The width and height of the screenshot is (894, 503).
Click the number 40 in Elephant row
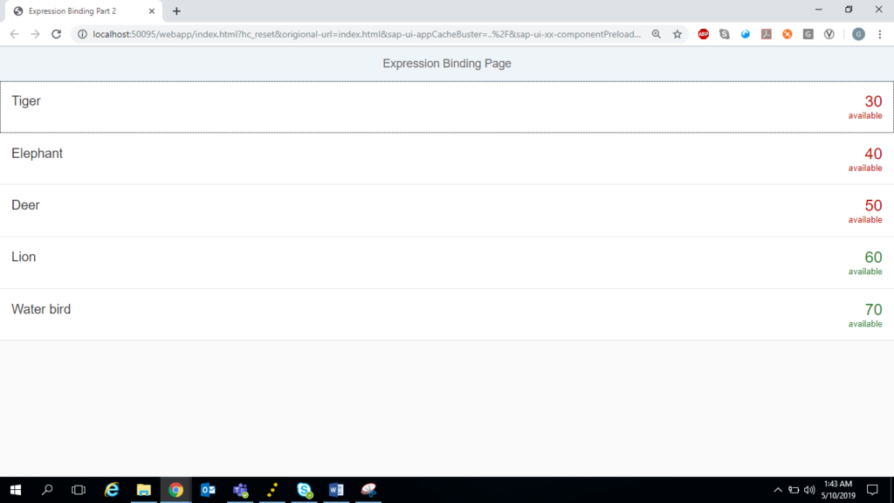click(873, 154)
